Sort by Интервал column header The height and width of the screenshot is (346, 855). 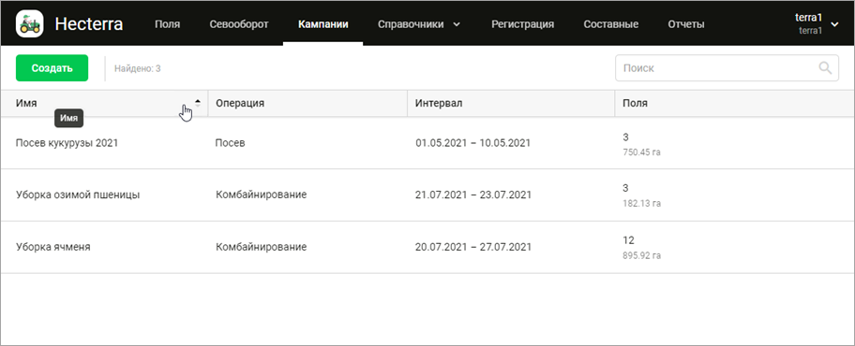(439, 103)
